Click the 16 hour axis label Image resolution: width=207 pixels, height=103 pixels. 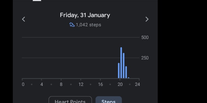point(101,84)
